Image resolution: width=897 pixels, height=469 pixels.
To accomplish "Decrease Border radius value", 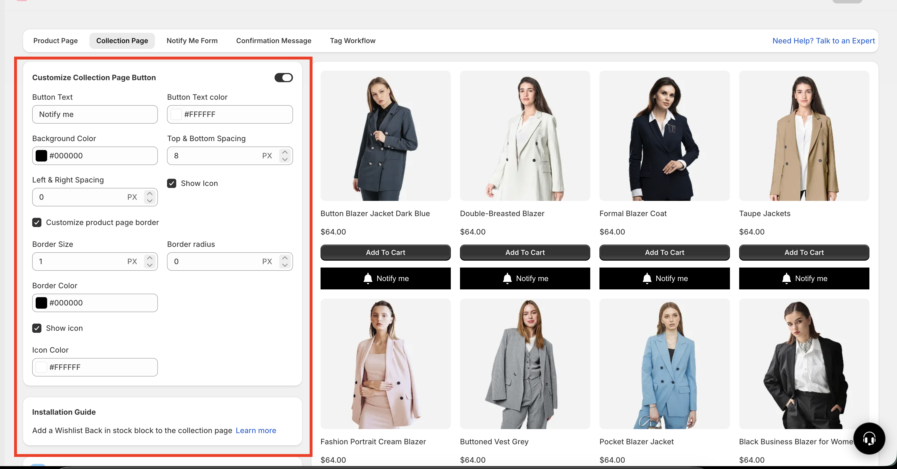I will [x=285, y=265].
